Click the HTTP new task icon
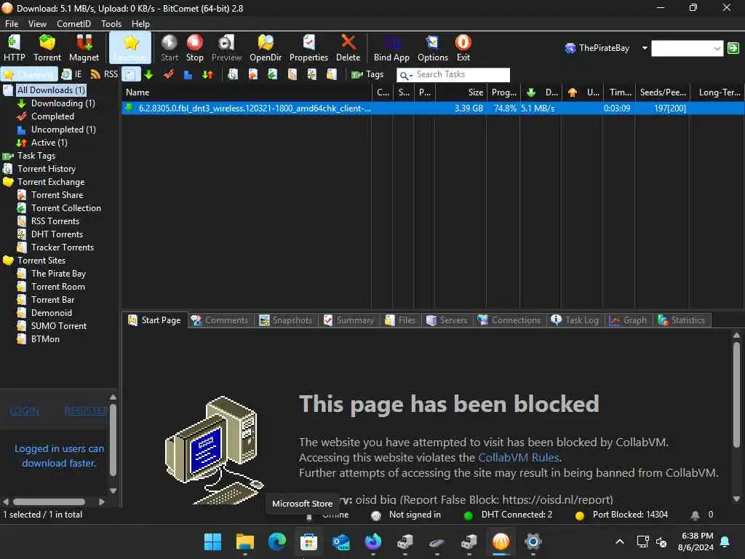 click(x=15, y=48)
